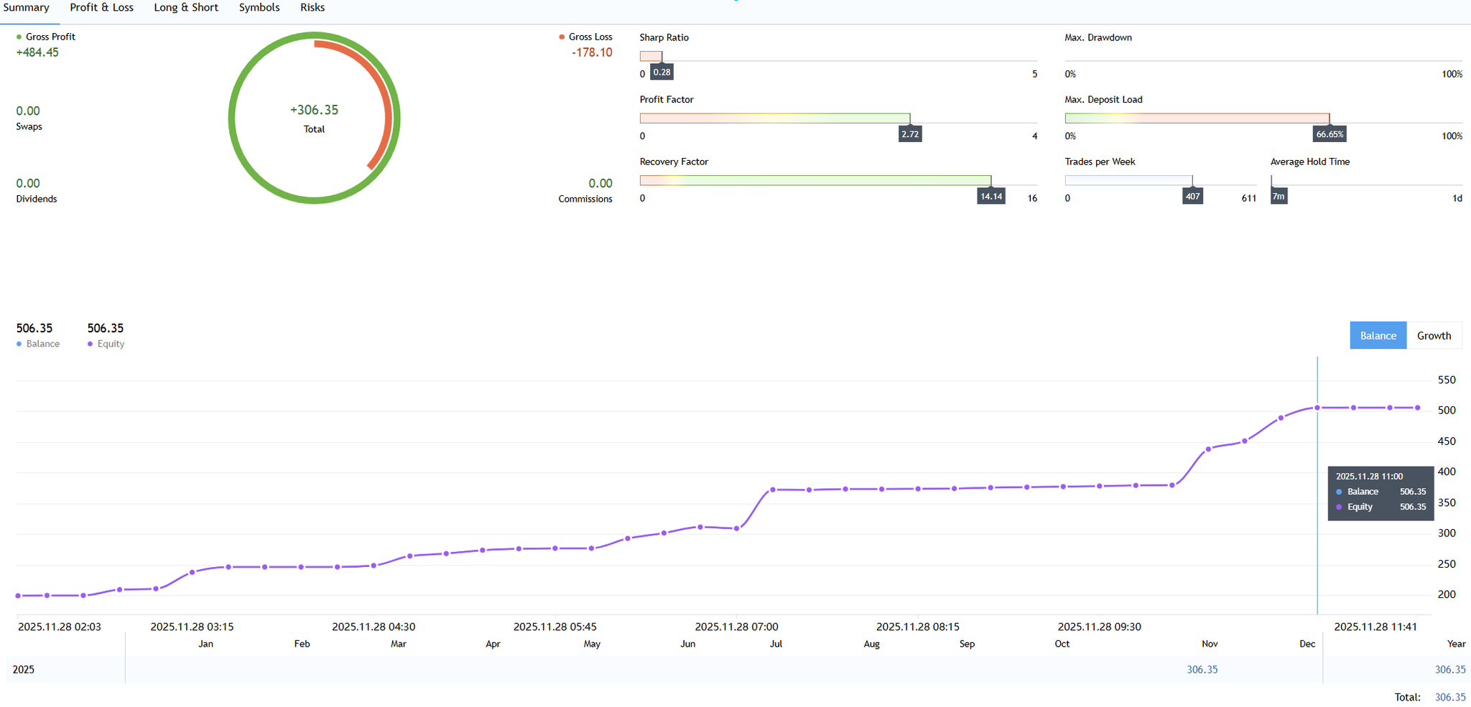The width and height of the screenshot is (1471, 707).
Task: Click the blue Balance legend dot above chart
Action: [19, 345]
